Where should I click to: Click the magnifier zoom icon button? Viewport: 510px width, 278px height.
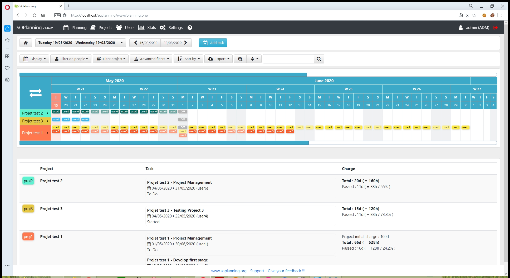click(240, 59)
